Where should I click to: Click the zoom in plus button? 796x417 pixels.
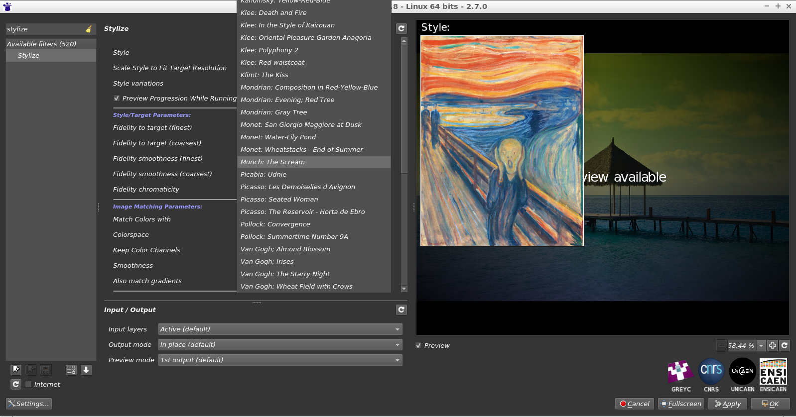[773, 345]
